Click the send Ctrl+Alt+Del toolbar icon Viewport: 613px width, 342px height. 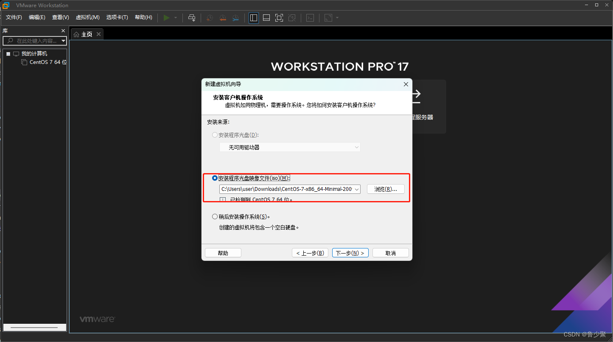(192, 18)
